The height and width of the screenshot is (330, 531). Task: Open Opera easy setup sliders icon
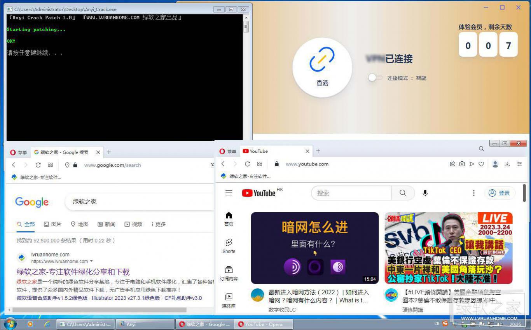tap(520, 164)
